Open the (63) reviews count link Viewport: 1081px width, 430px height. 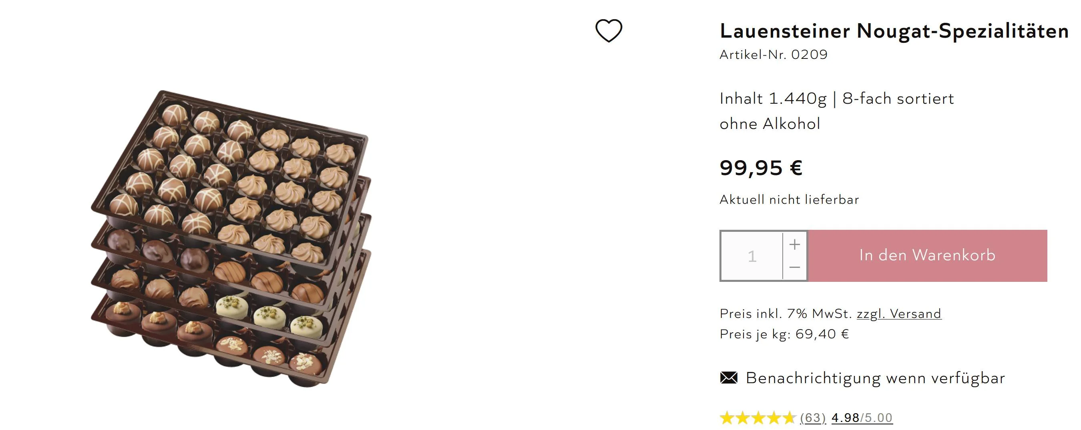(813, 418)
